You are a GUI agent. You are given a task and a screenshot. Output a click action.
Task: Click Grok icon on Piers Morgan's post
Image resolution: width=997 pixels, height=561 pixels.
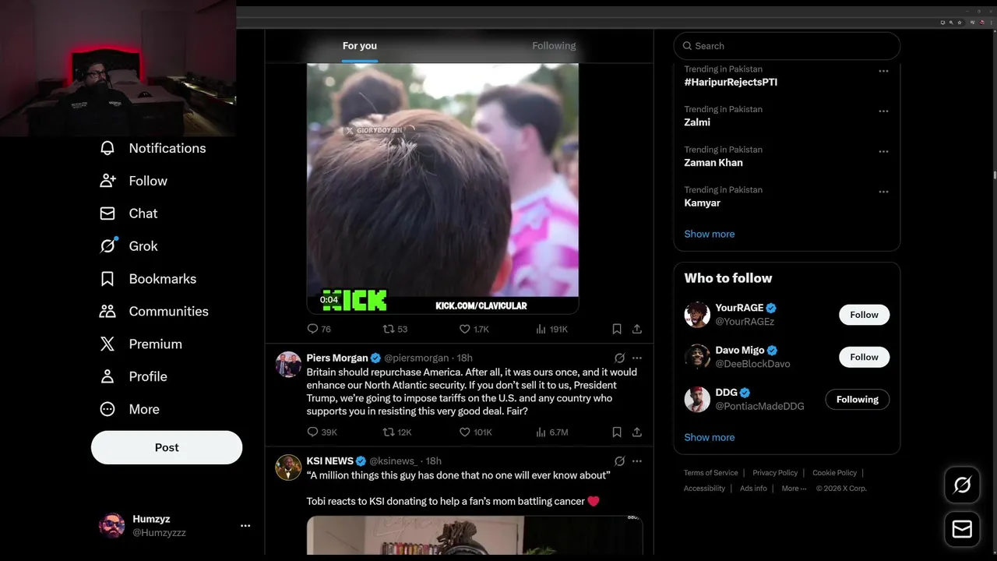pyautogui.click(x=619, y=358)
